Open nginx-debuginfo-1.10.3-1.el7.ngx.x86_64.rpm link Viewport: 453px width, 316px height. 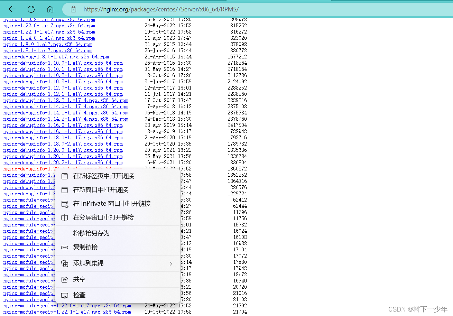point(63,82)
